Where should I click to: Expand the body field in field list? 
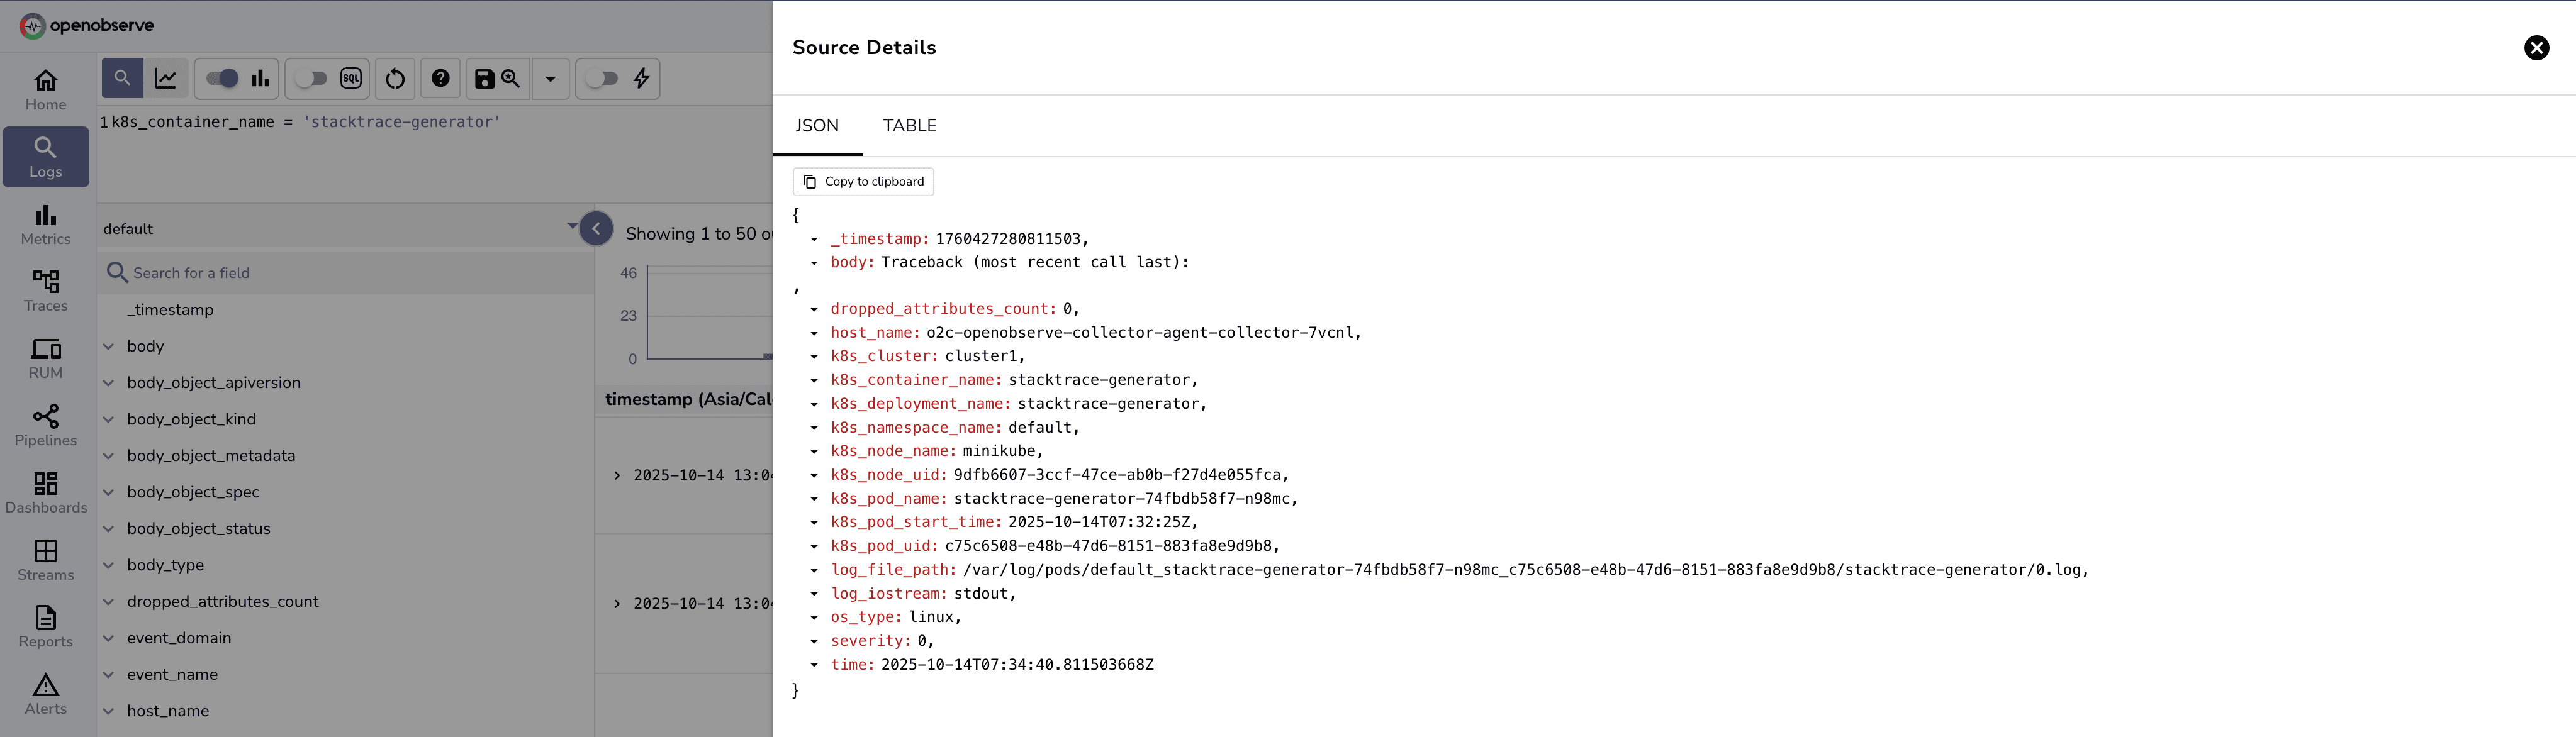pos(108,346)
